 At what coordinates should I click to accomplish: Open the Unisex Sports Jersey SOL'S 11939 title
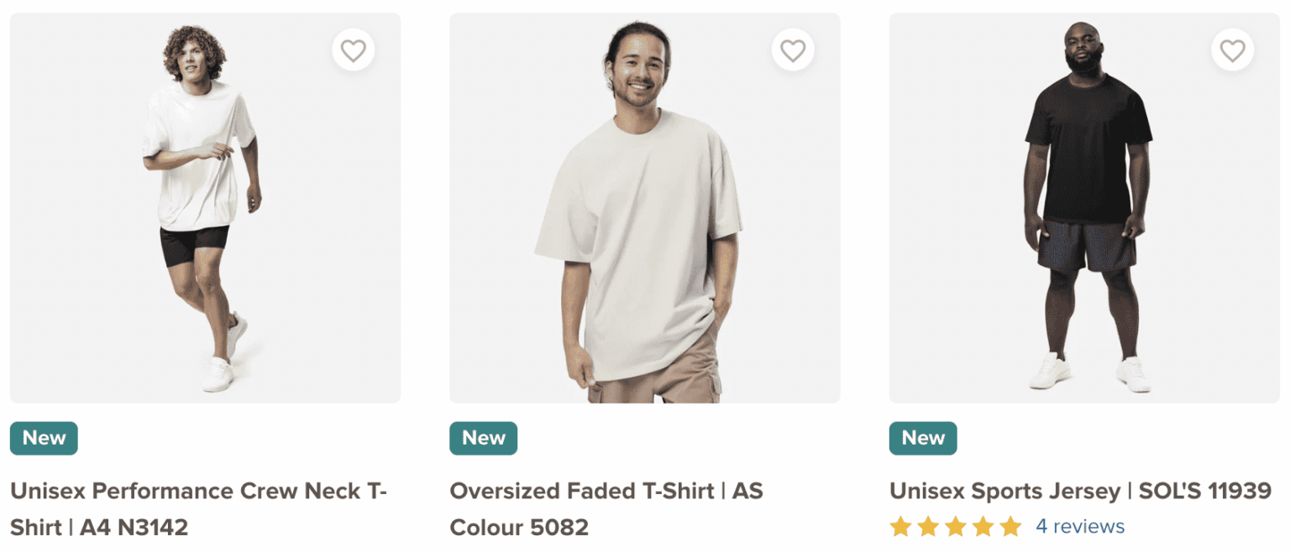coord(1080,491)
